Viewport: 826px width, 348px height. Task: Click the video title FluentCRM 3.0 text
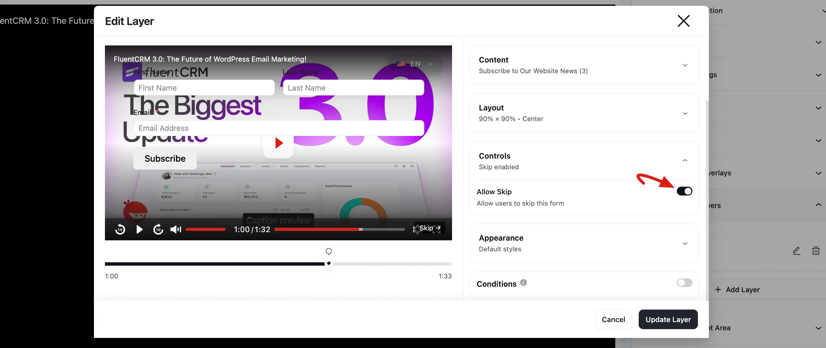[210, 59]
